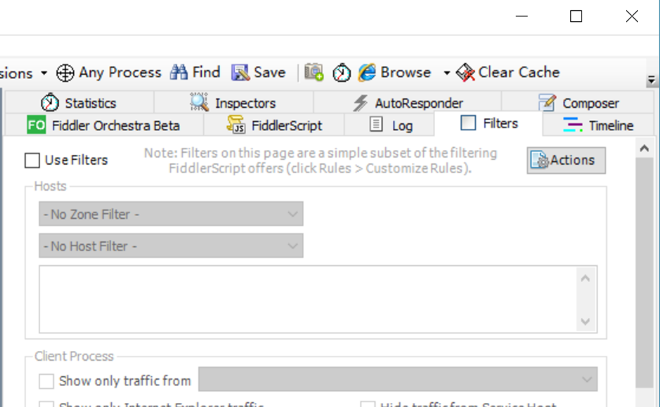Click inside the hosts list text box
Screen dimensions: 660x407
(x=308, y=299)
